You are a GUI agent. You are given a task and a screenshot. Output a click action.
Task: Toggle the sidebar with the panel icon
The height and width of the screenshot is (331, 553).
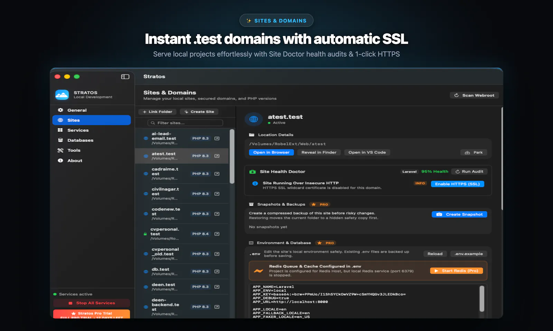[x=125, y=77]
